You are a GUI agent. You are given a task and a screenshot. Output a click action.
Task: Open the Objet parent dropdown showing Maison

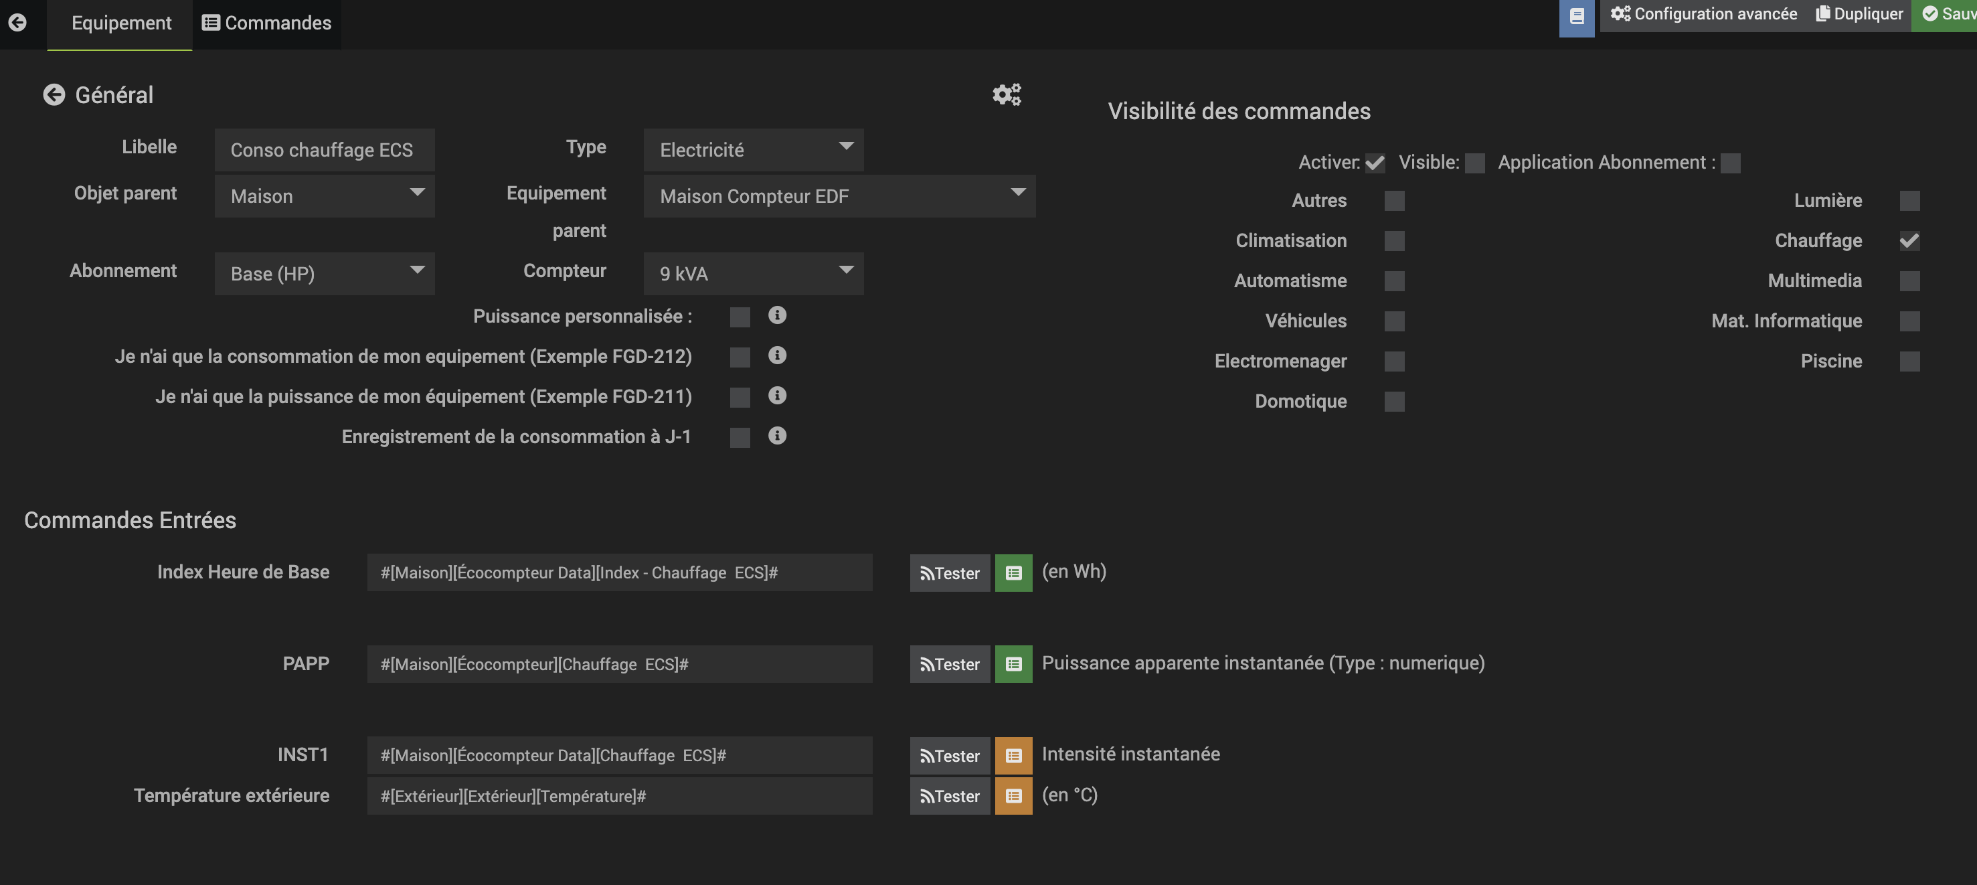point(325,195)
